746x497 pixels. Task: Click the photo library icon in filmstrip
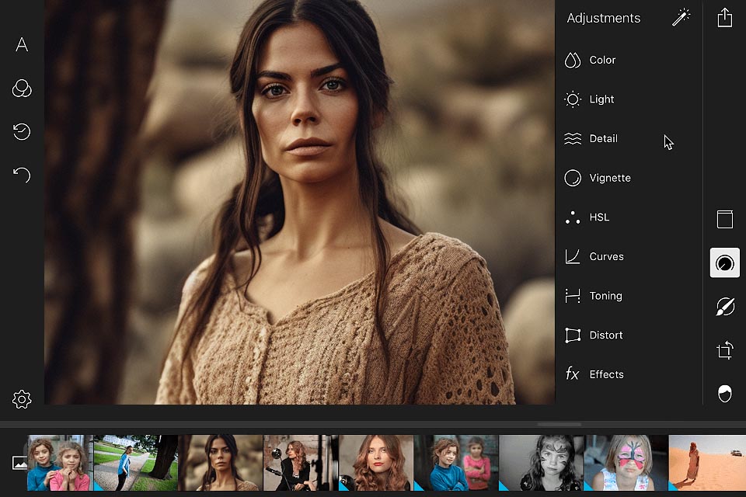point(19,462)
